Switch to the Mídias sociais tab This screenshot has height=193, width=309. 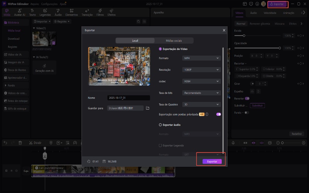coord(174,41)
